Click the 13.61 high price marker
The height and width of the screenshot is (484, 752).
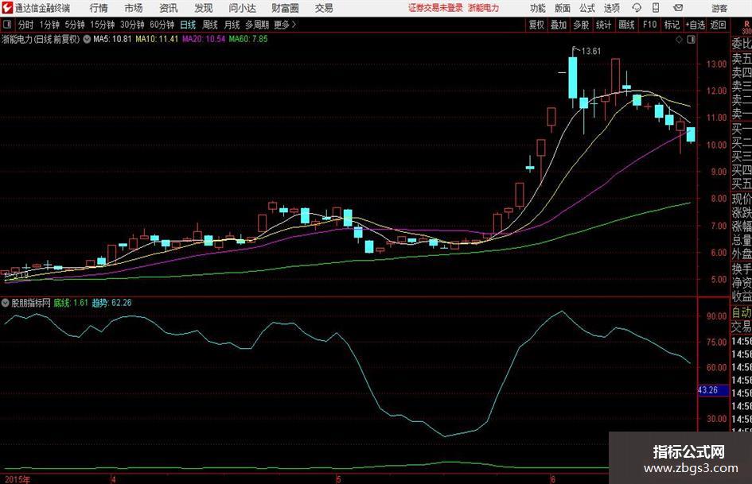click(x=590, y=52)
